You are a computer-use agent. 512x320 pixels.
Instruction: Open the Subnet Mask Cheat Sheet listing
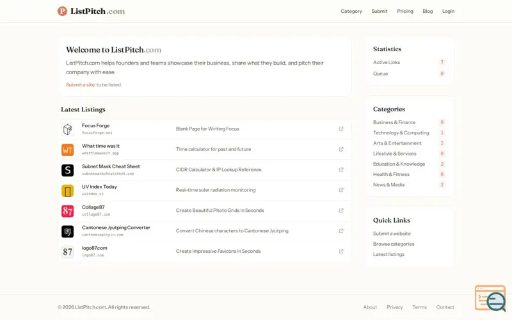tap(111, 166)
